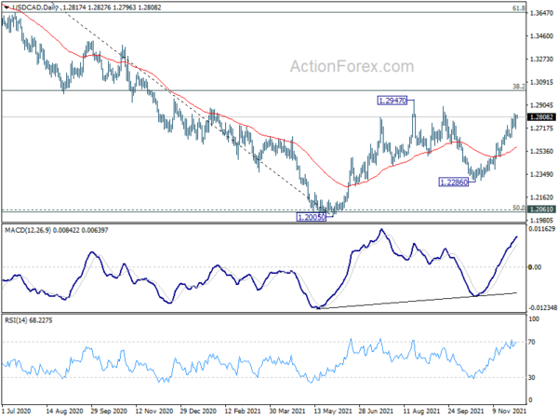Click the RSI 100 scale label

click(534, 319)
